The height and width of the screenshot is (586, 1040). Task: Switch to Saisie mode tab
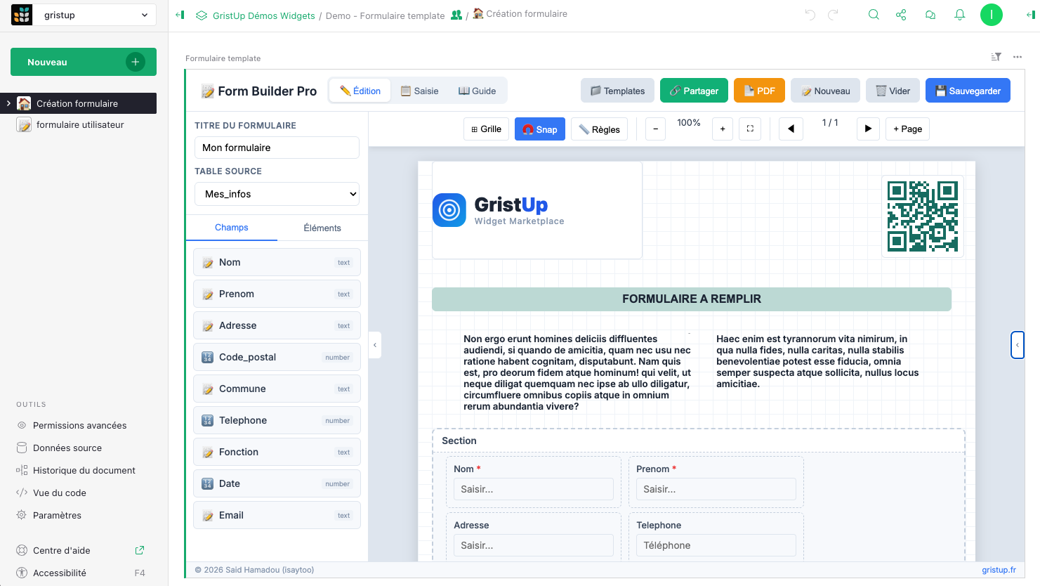419,91
